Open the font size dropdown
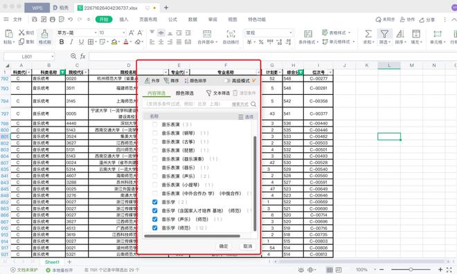 click(123, 33)
